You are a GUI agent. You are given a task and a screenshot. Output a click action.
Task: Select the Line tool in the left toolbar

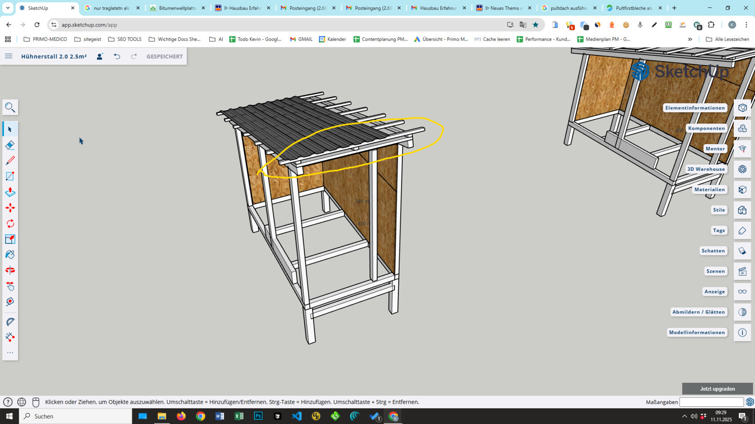click(x=10, y=160)
